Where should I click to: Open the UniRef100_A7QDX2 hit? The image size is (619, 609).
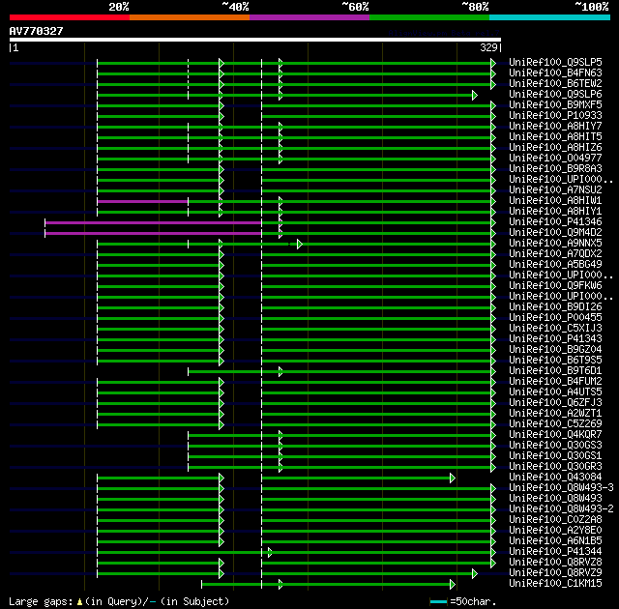pos(555,254)
